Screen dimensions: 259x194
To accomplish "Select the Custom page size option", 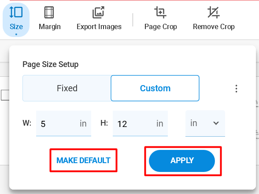I will [x=155, y=88].
